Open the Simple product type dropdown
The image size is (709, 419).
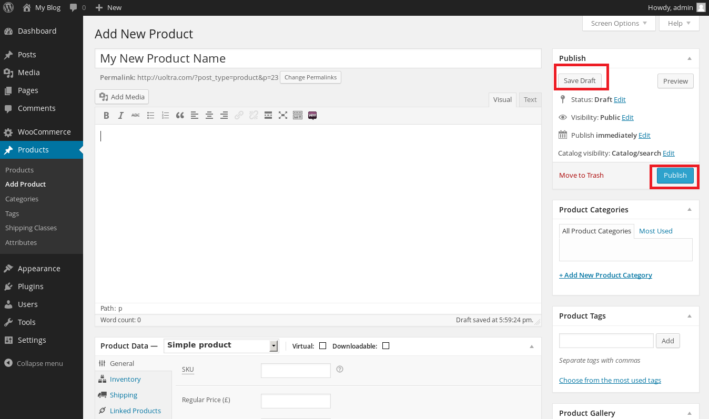coord(221,345)
